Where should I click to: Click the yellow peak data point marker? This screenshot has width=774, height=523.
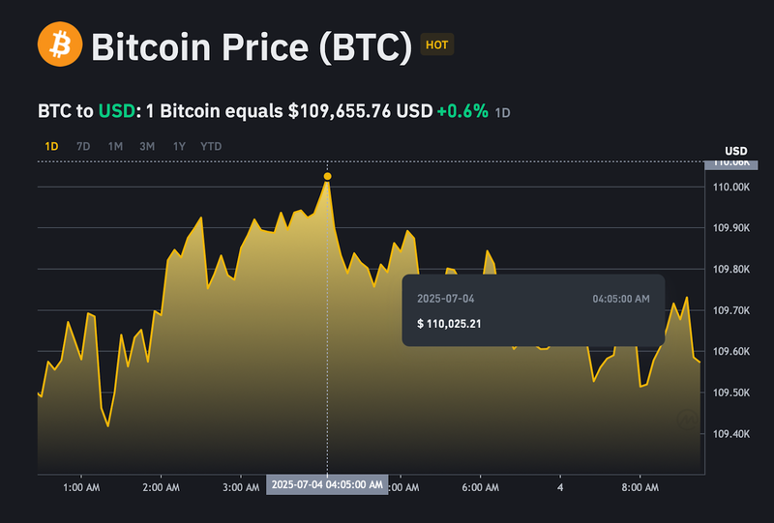[328, 176]
